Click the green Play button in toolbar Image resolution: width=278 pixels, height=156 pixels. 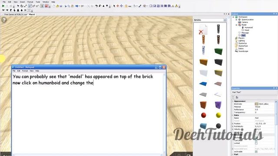(x=3, y=6)
